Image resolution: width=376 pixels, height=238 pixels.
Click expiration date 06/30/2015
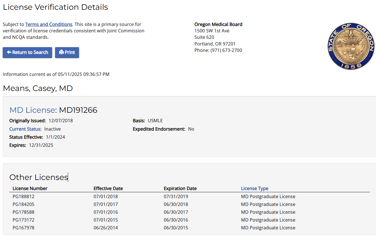pyautogui.click(x=176, y=228)
